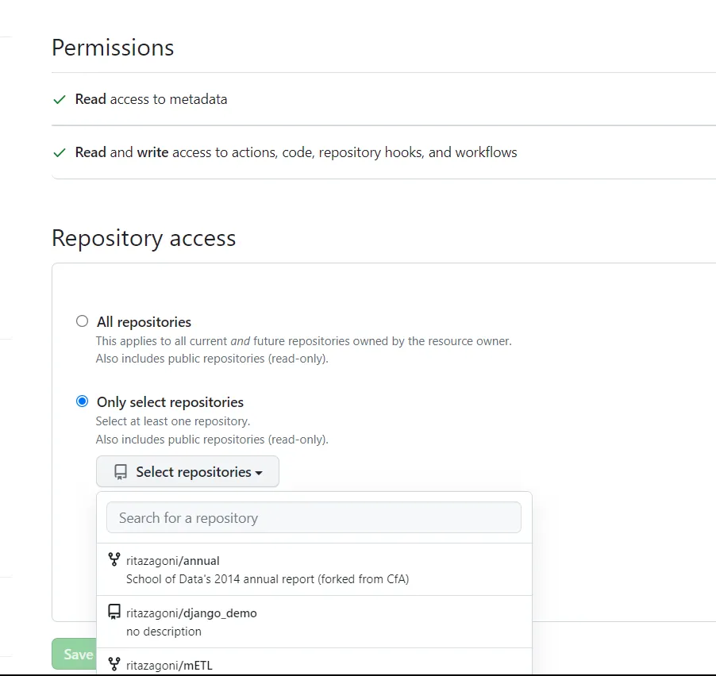The height and width of the screenshot is (676, 716).
Task: Click 'Select at least one repository.' text
Action: tap(173, 421)
